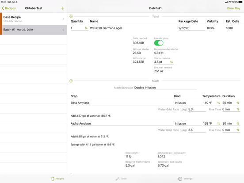Viewport: 244px width, 183px height.
Task: Tap Cells needed 395.16B value
Action: 138,43
